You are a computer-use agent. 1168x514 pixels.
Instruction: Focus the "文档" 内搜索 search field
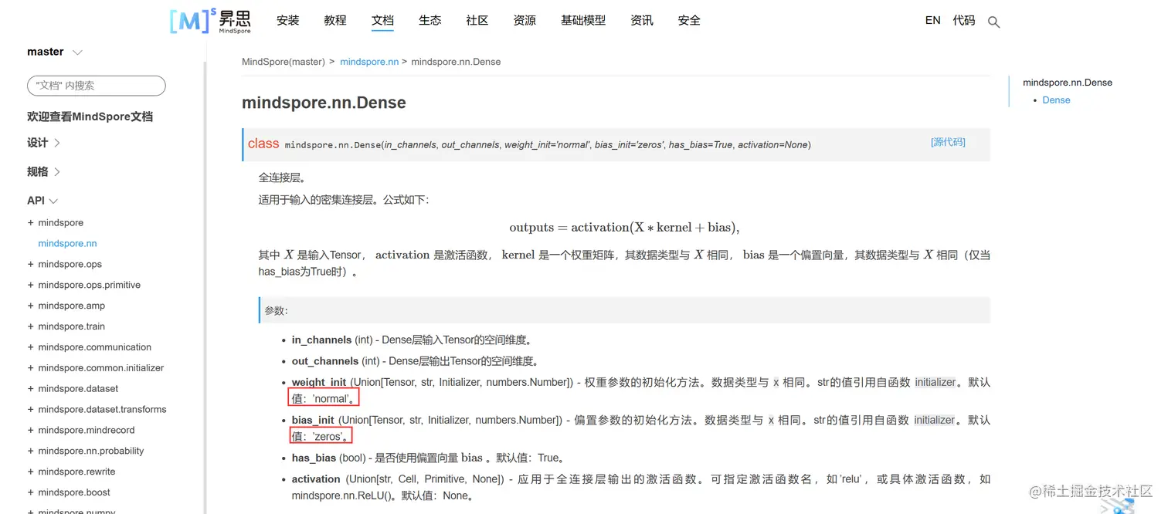point(97,86)
